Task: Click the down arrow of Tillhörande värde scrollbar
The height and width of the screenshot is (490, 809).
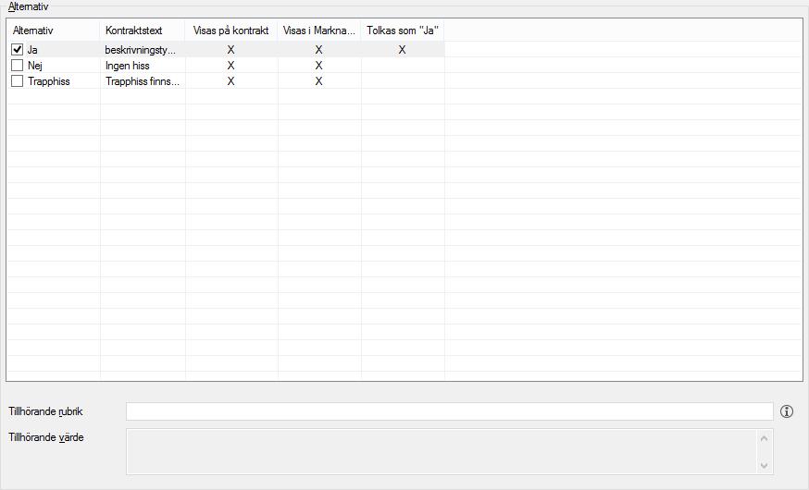Action: pos(765,465)
